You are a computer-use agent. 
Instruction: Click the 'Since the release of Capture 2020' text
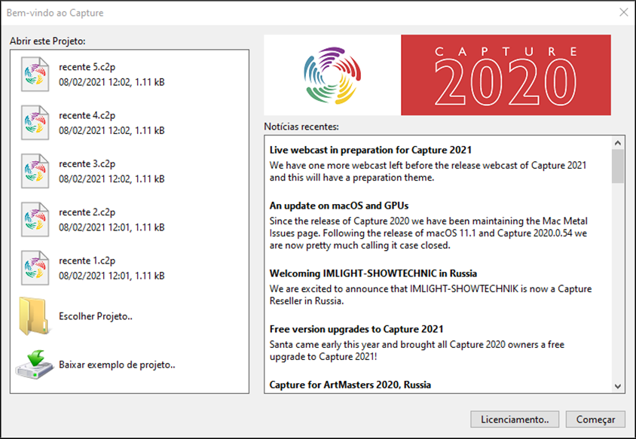(x=429, y=233)
